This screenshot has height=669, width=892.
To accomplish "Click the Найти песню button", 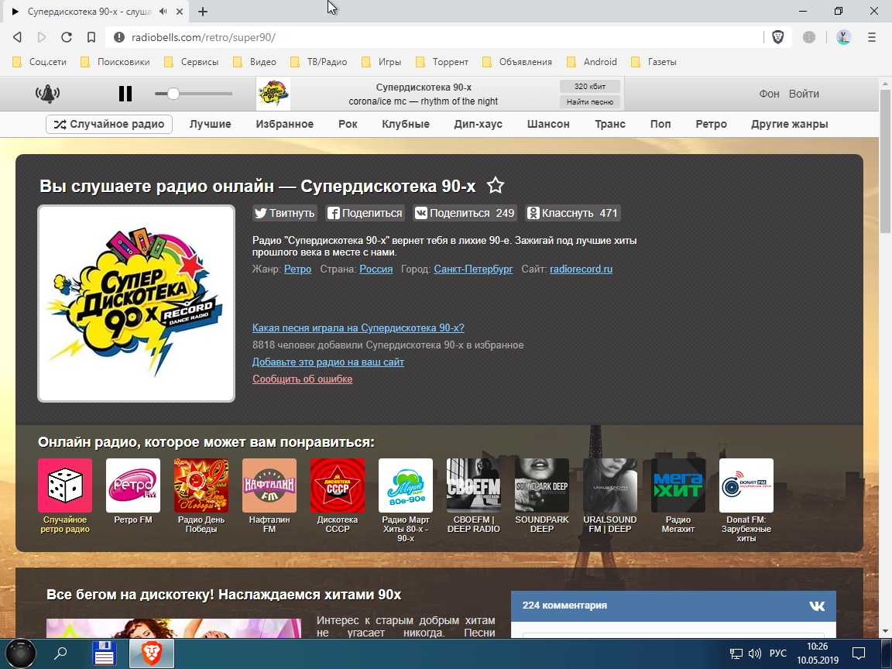I will [x=590, y=102].
